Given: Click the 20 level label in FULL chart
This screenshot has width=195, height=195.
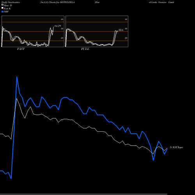Looking at the screenshot, I should coord(126,38).
